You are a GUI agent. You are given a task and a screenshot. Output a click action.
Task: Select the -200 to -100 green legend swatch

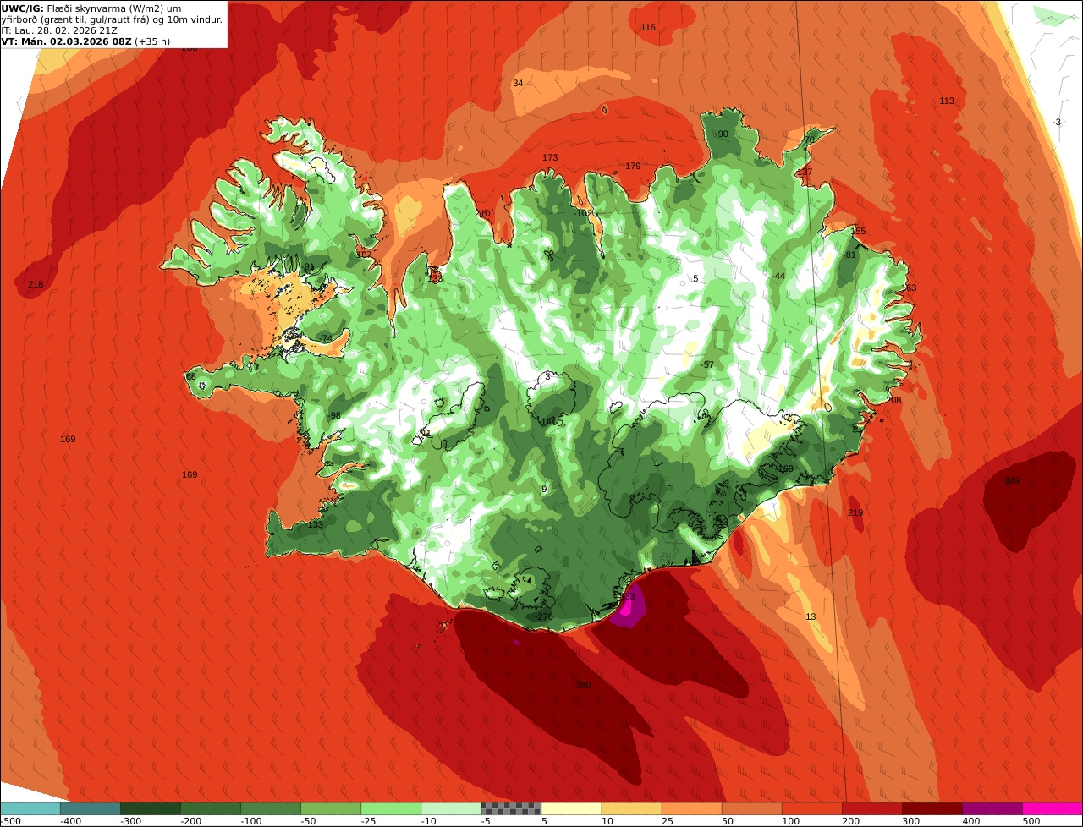(211, 808)
